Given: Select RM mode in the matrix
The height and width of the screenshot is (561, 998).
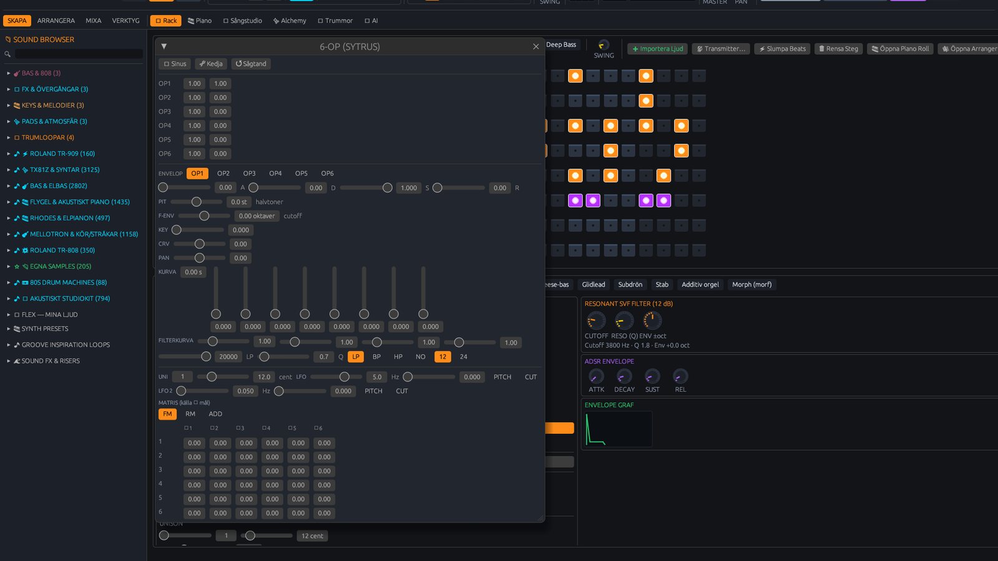Looking at the screenshot, I should 190,414.
